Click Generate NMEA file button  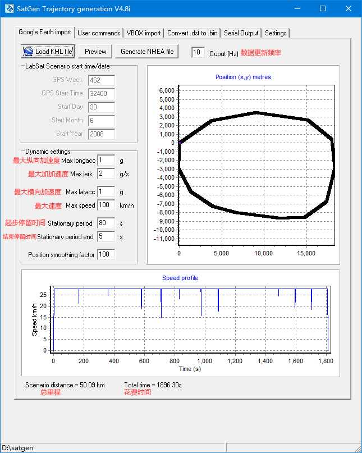pyautogui.click(x=147, y=52)
